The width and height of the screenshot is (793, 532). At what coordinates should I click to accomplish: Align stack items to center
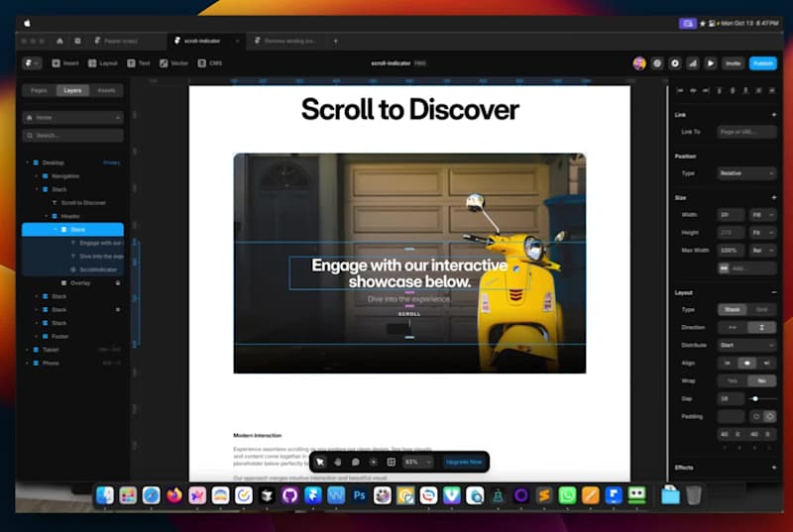point(747,363)
